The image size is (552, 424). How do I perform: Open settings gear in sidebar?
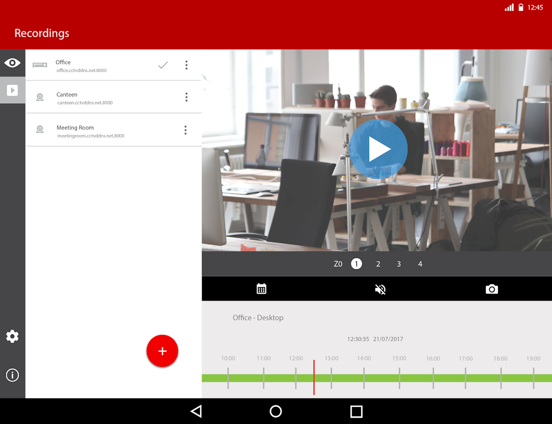coord(12,337)
